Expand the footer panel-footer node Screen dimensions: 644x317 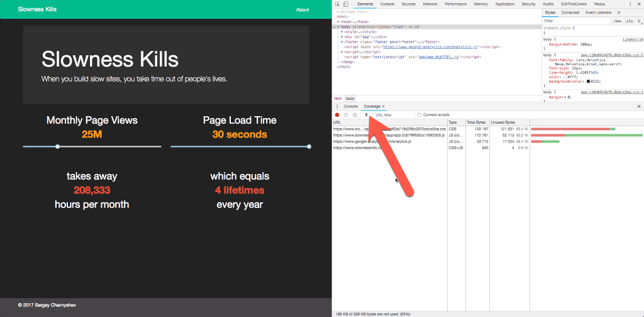[x=342, y=42]
